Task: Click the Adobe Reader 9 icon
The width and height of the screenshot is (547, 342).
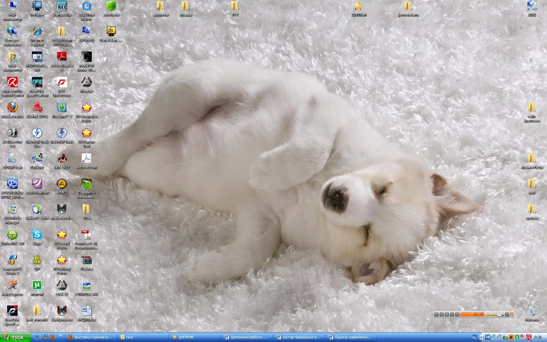Action: pyautogui.click(x=62, y=57)
